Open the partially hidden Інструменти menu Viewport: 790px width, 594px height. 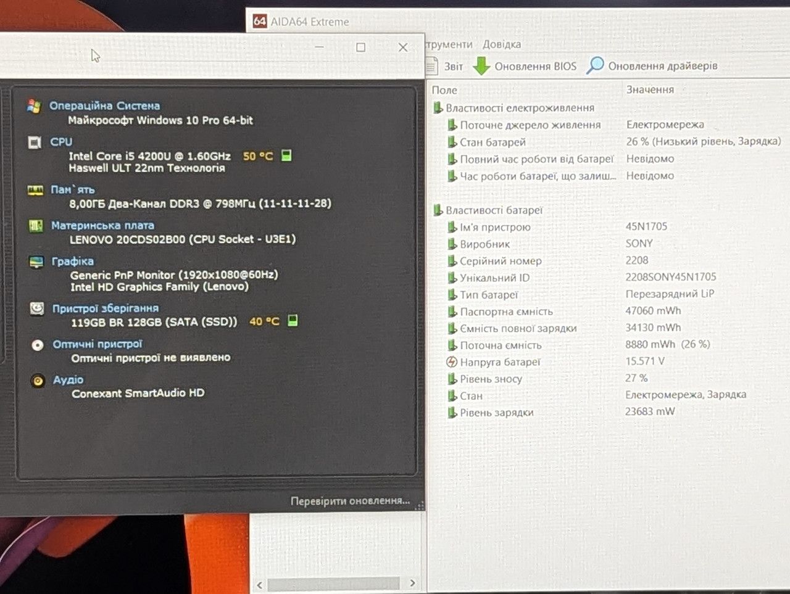tap(449, 44)
